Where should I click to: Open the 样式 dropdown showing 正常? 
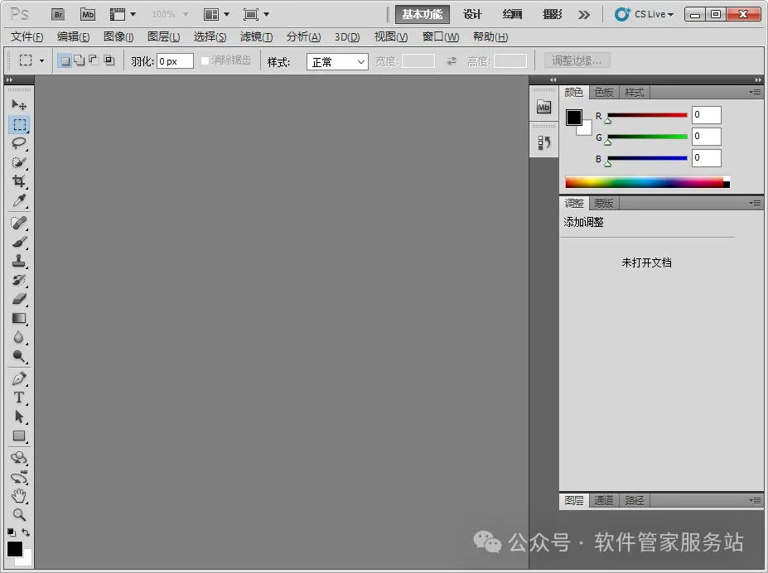pyautogui.click(x=337, y=61)
